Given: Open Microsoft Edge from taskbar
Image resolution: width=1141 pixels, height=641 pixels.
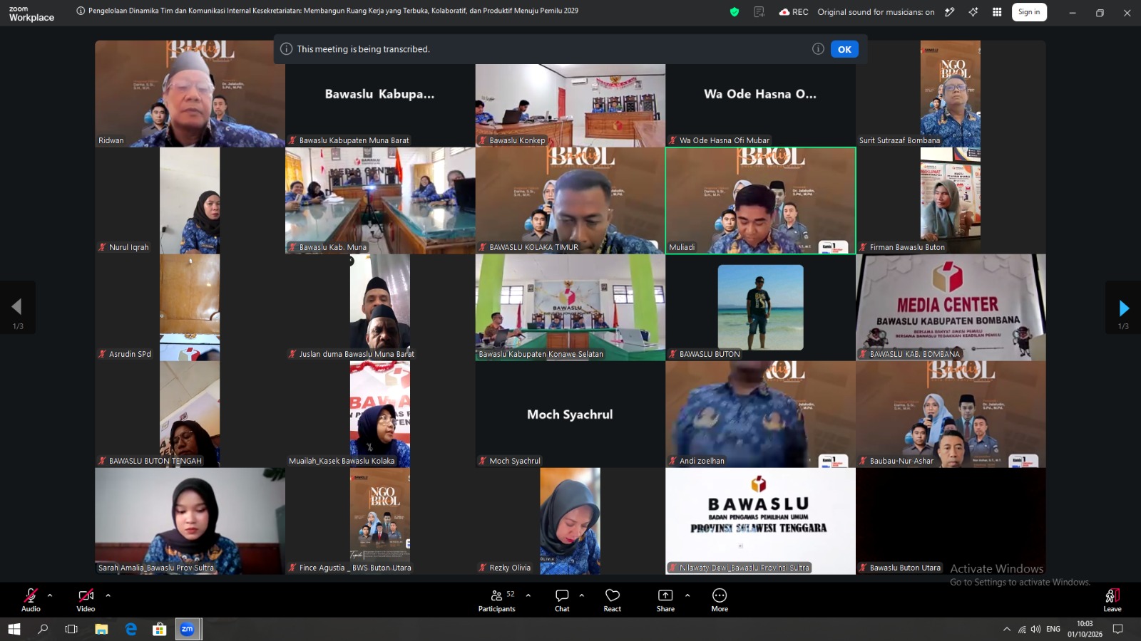Looking at the screenshot, I should tap(131, 629).
